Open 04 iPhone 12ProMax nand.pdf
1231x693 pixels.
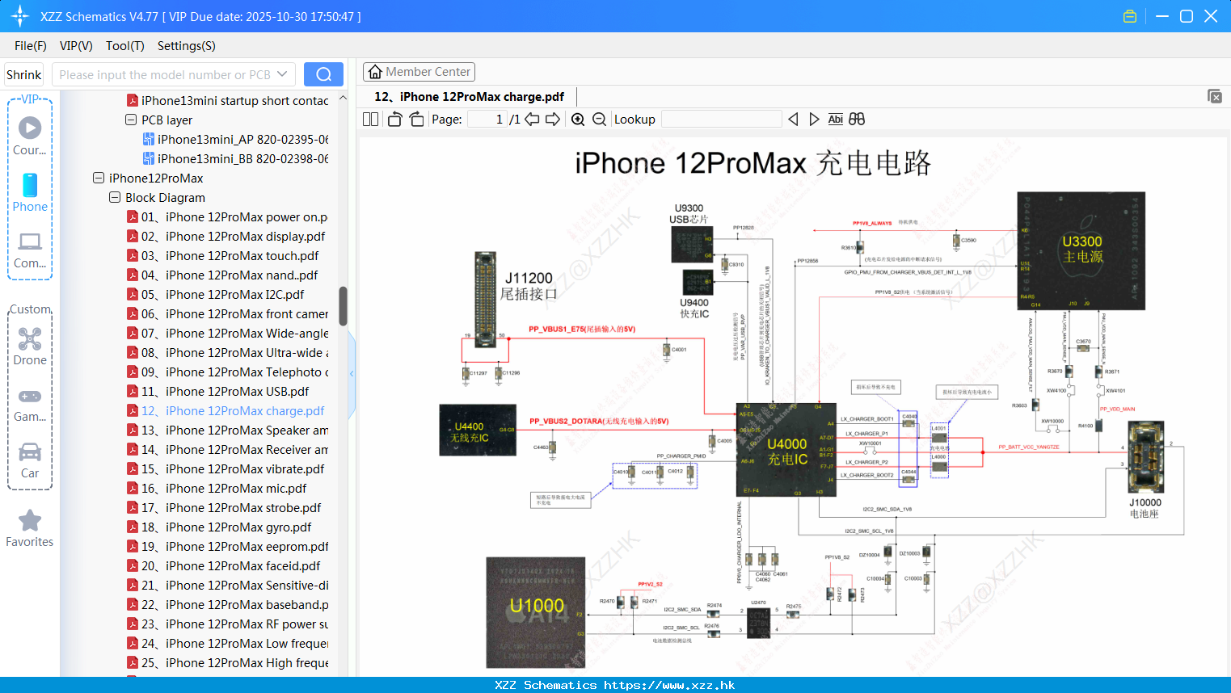point(222,275)
